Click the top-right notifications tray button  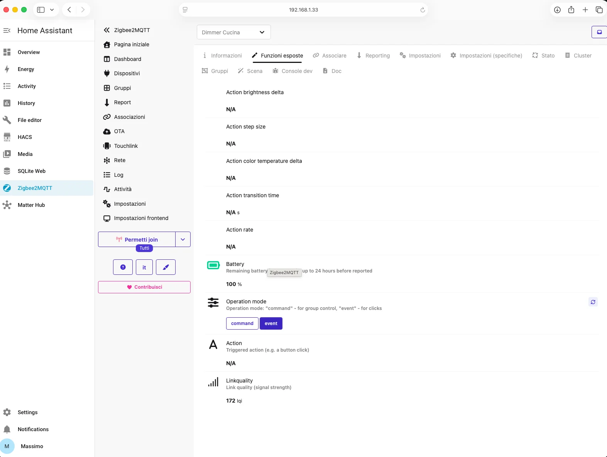(599, 32)
